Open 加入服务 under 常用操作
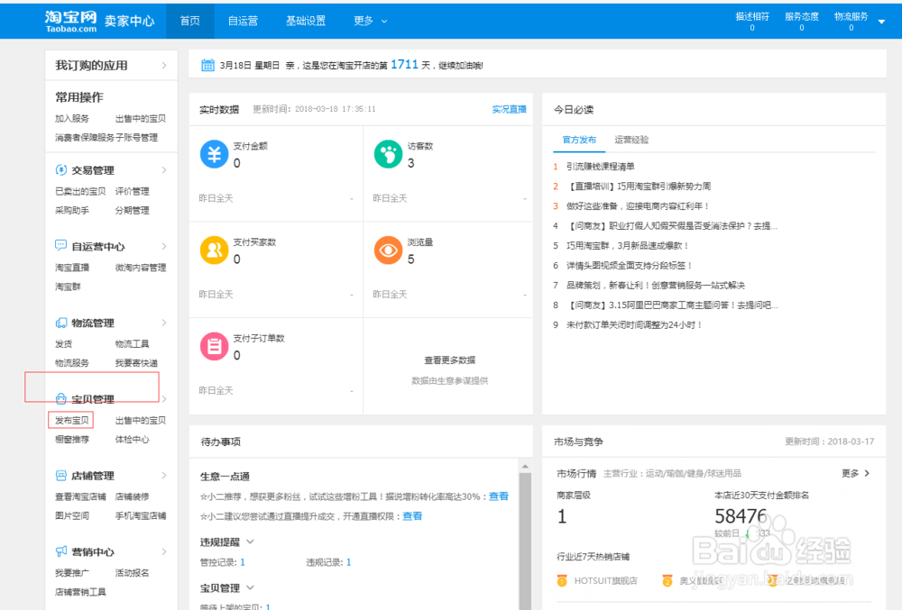The image size is (902, 610). tap(72, 119)
